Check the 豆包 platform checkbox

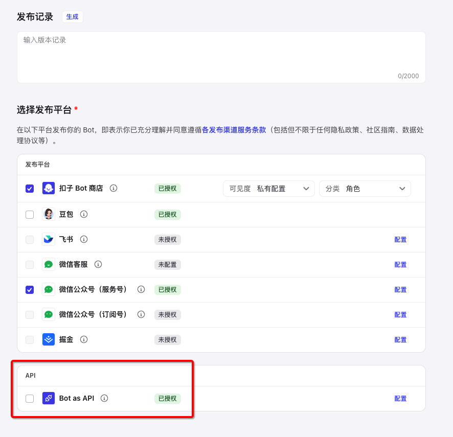click(30, 215)
